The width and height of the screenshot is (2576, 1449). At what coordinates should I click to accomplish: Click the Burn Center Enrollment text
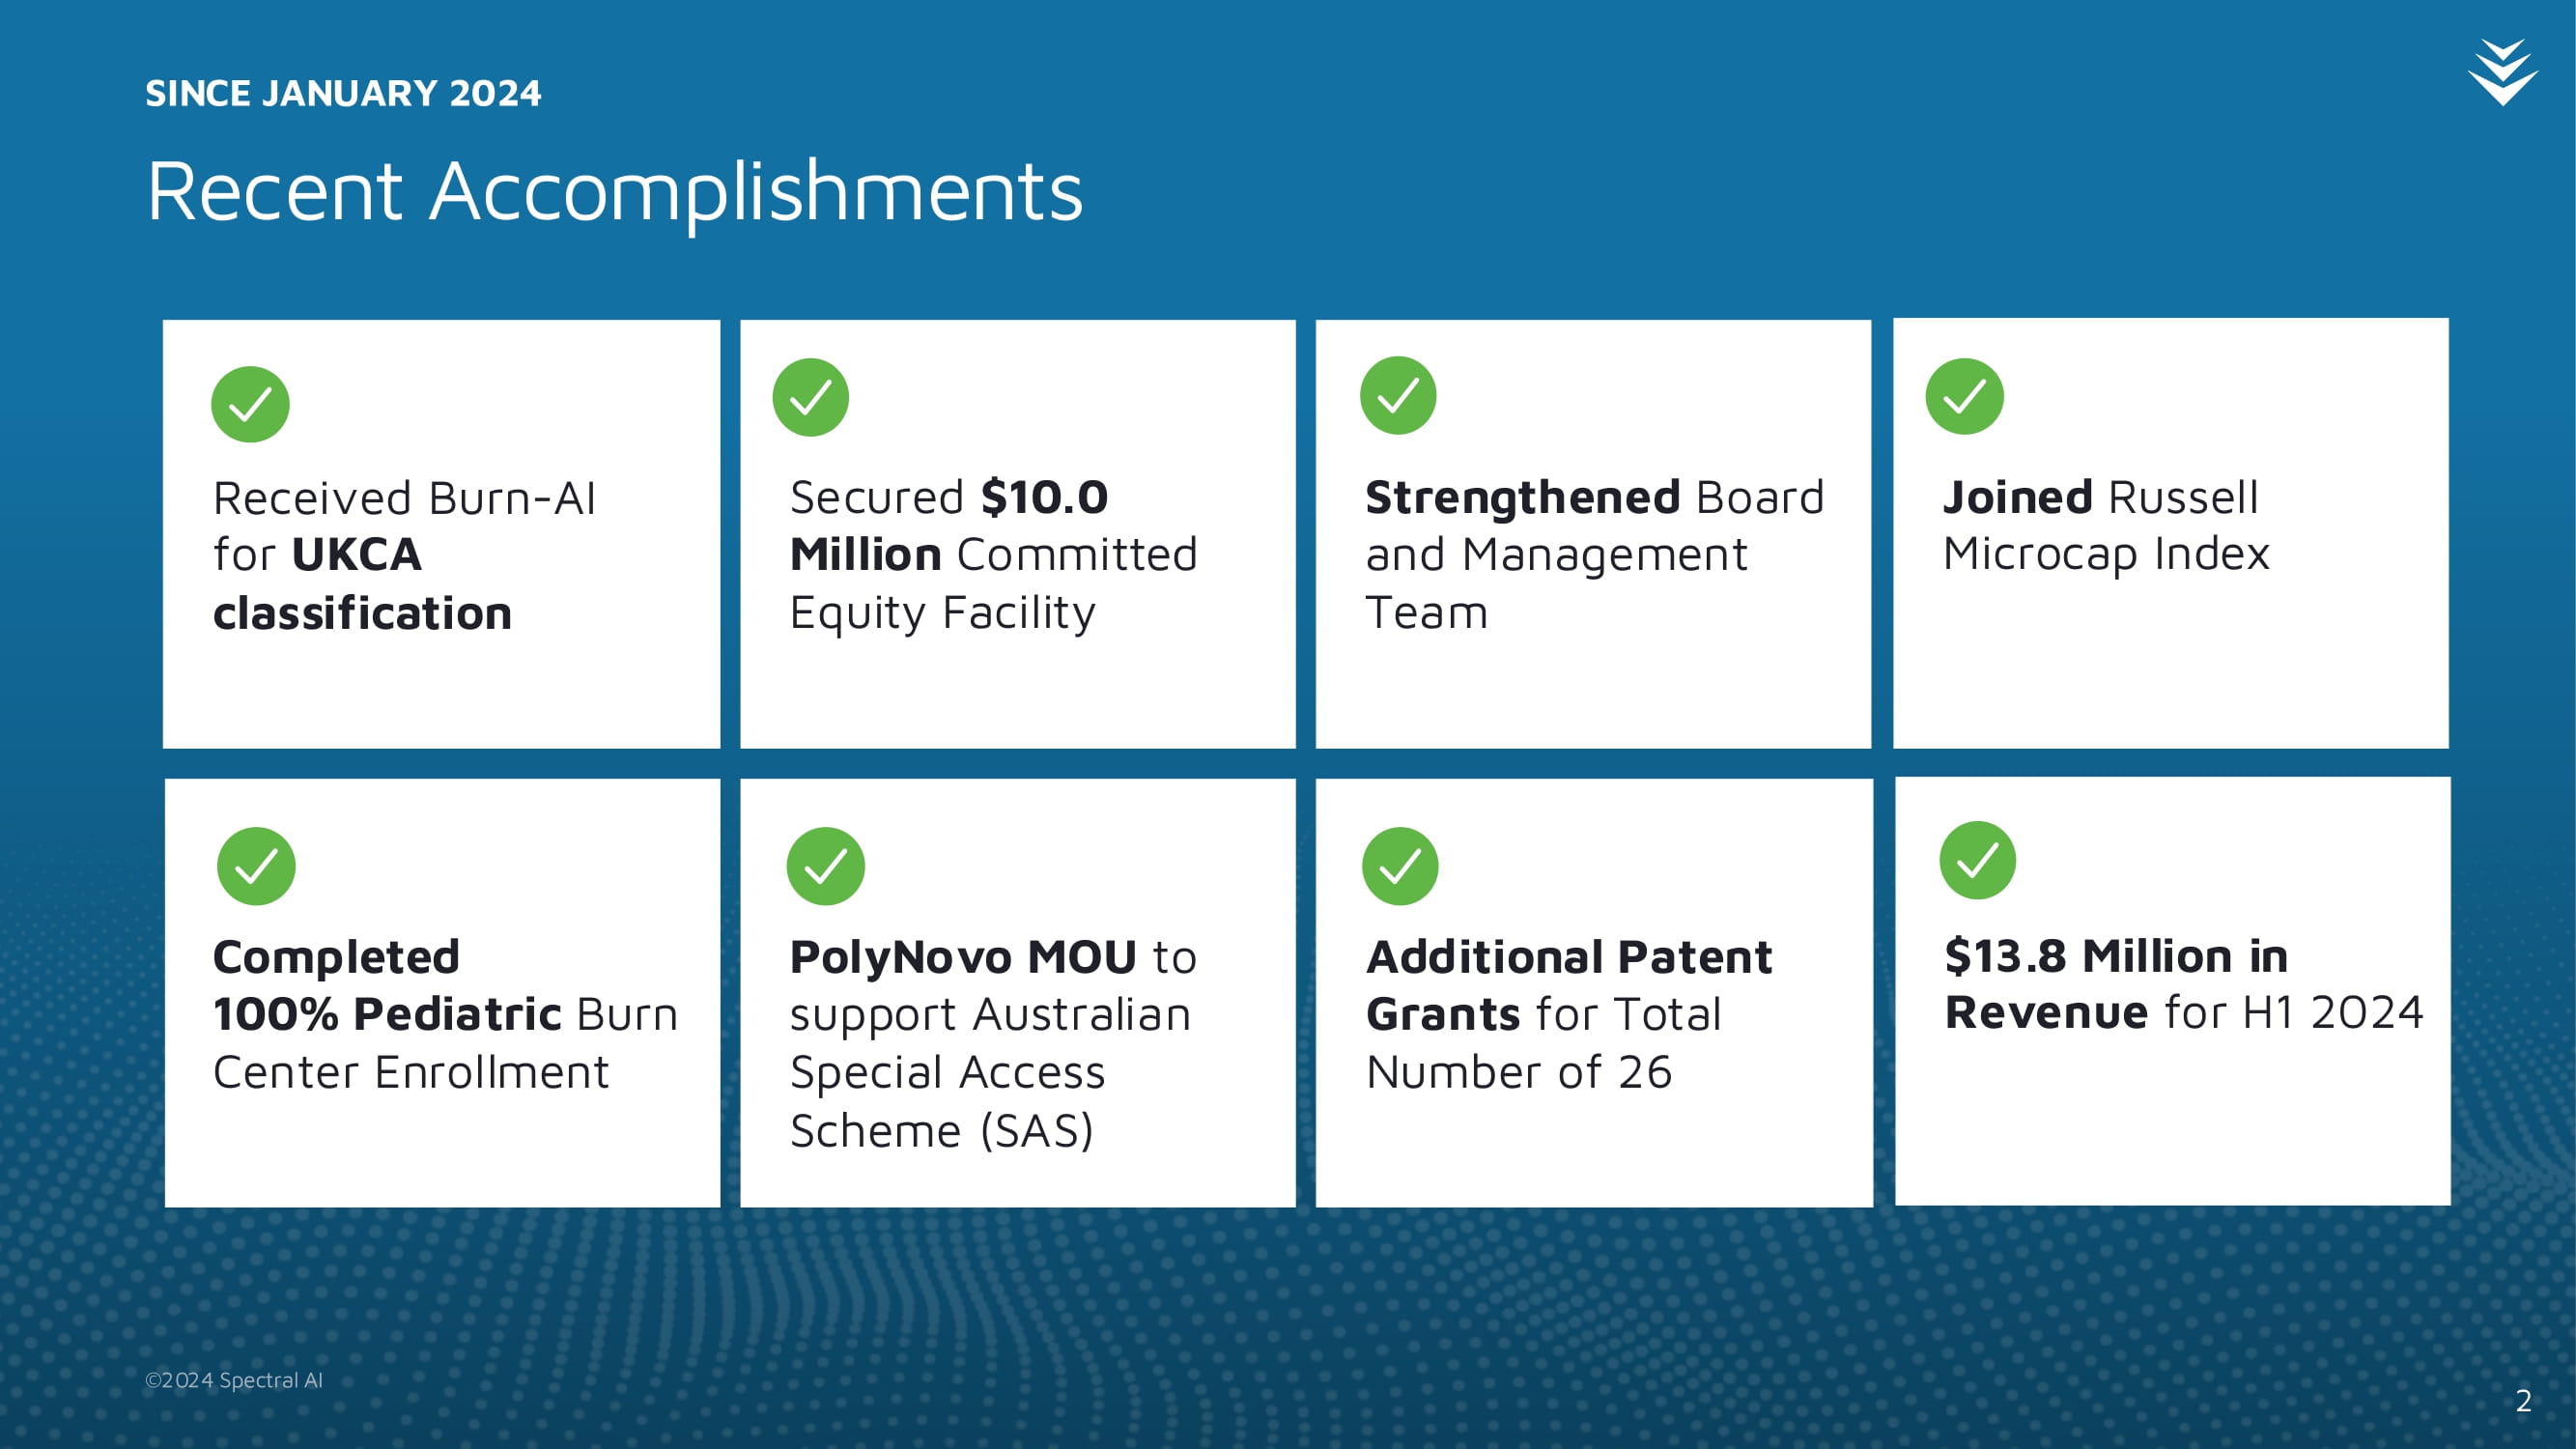coord(445,1015)
